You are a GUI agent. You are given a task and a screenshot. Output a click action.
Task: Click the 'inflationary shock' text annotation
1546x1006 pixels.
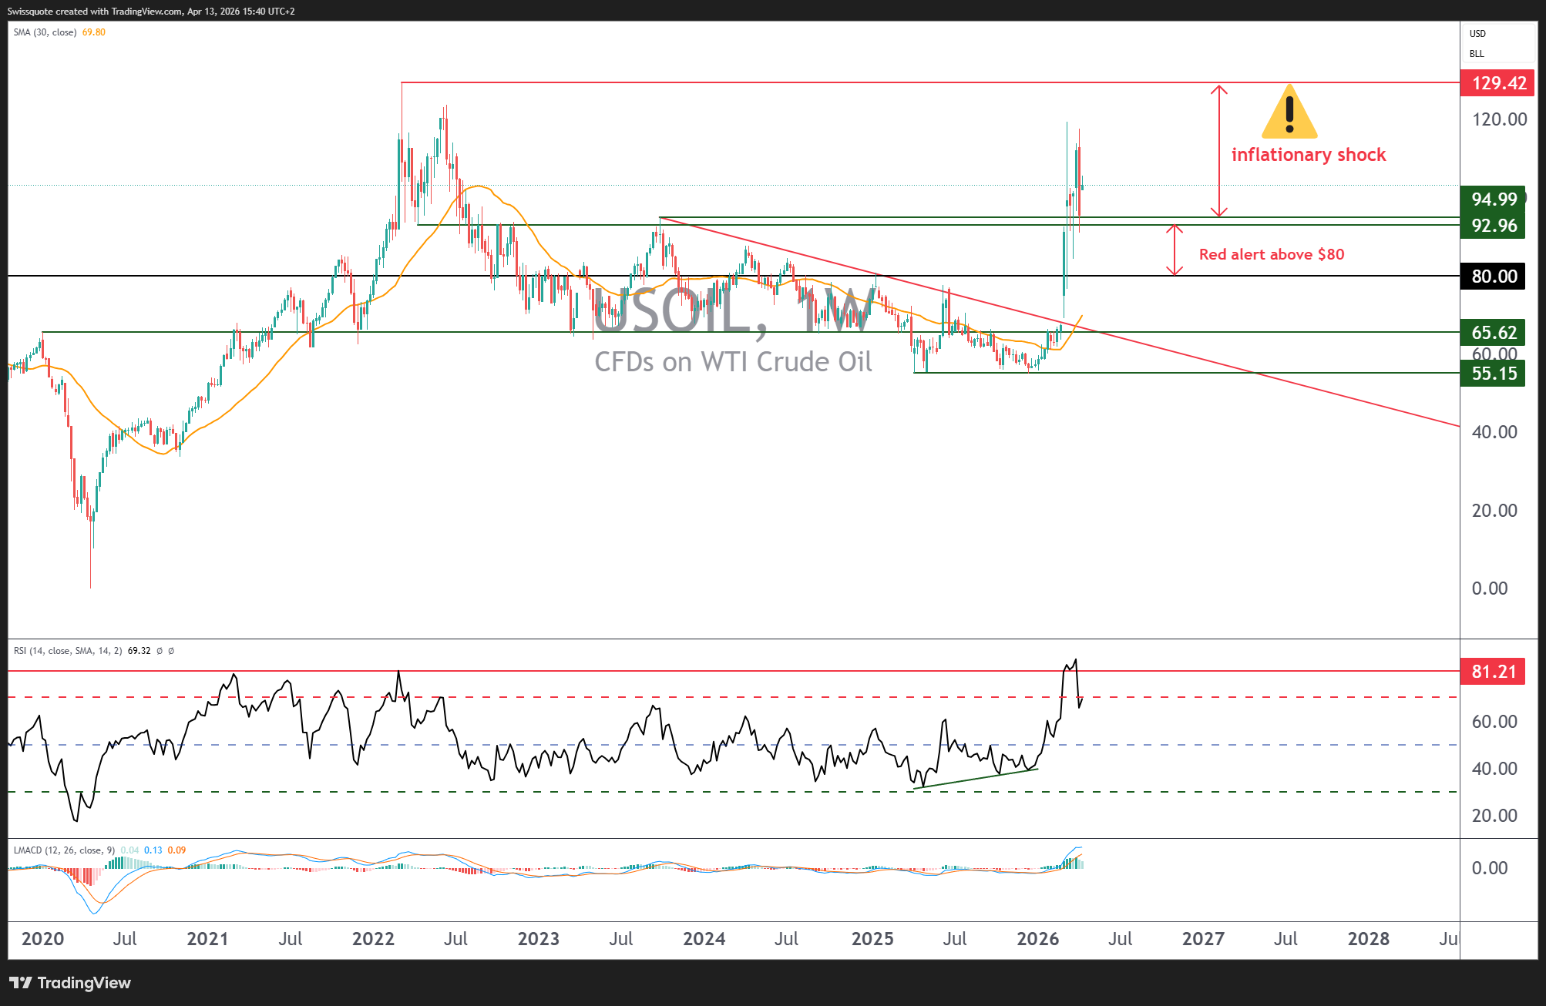(1308, 155)
